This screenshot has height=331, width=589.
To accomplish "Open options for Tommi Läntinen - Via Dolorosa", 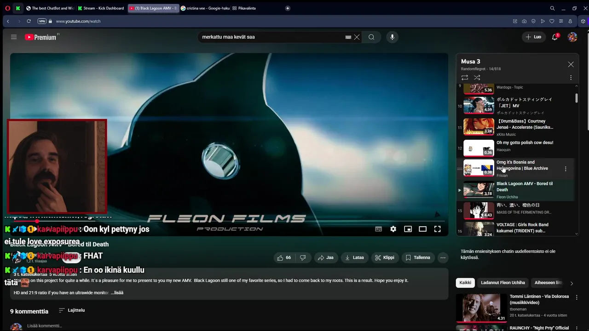I will click(577, 297).
